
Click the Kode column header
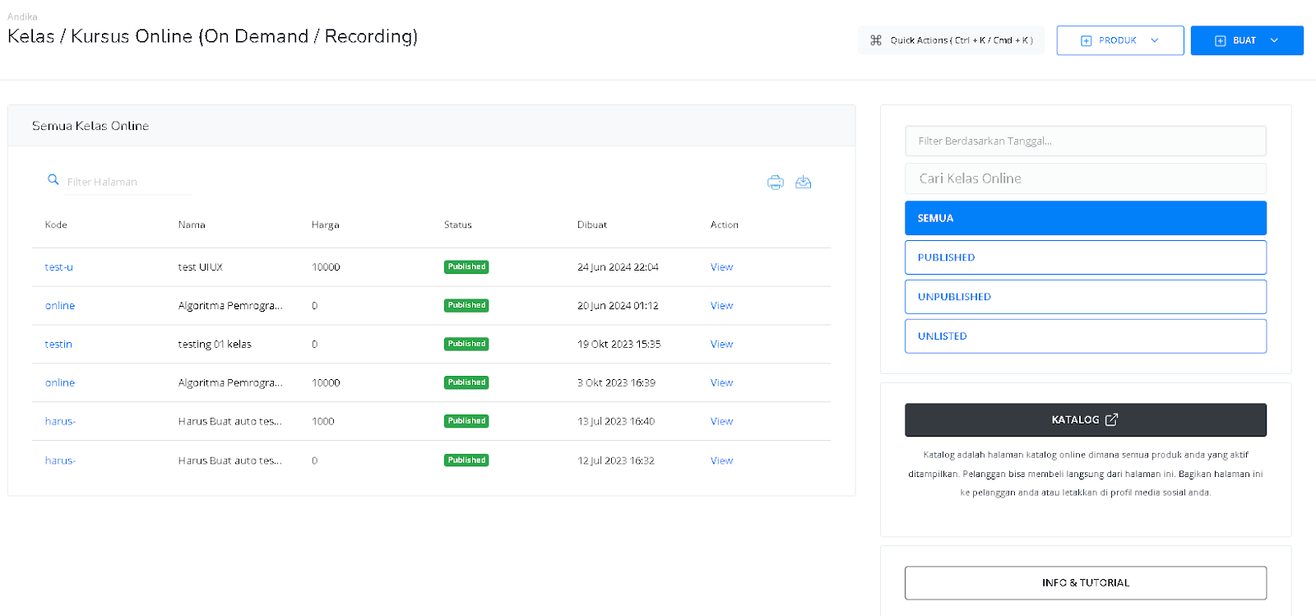coord(56,225)
